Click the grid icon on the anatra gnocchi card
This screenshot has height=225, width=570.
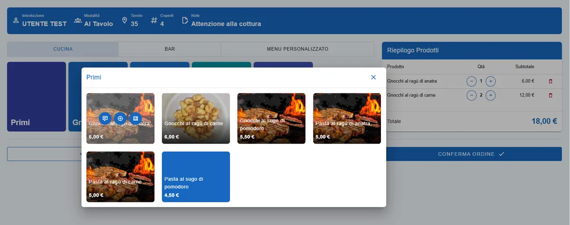click(135, 118)
